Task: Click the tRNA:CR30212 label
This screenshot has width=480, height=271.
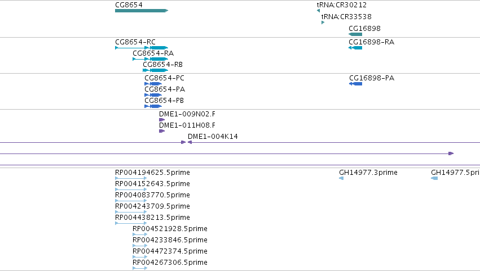Action: [x=342, y=5]
